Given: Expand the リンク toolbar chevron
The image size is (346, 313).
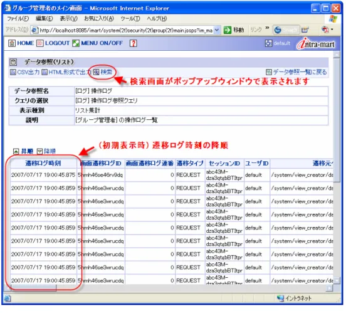Looking at the screenshot, I should click(267, 28).
